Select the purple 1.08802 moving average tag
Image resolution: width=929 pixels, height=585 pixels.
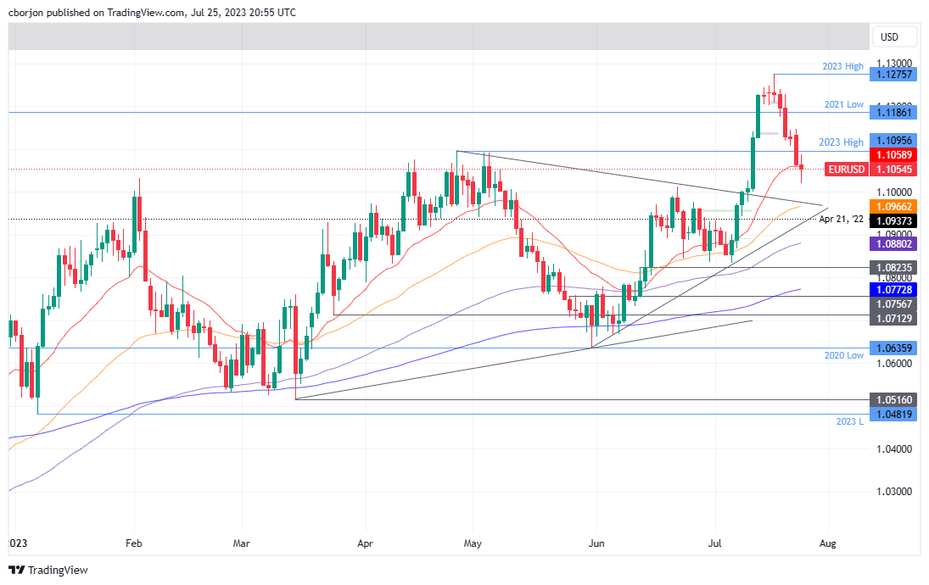895,244
